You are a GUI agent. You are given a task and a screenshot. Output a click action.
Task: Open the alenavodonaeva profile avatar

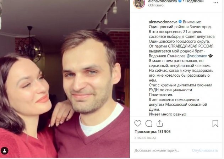[139, 3]
